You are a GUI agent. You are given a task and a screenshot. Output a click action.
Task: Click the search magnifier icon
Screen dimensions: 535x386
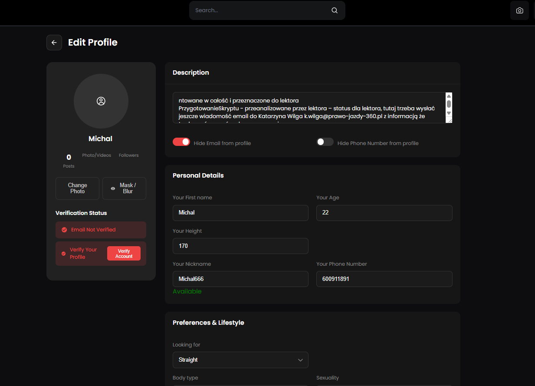[x=334, y=10]
